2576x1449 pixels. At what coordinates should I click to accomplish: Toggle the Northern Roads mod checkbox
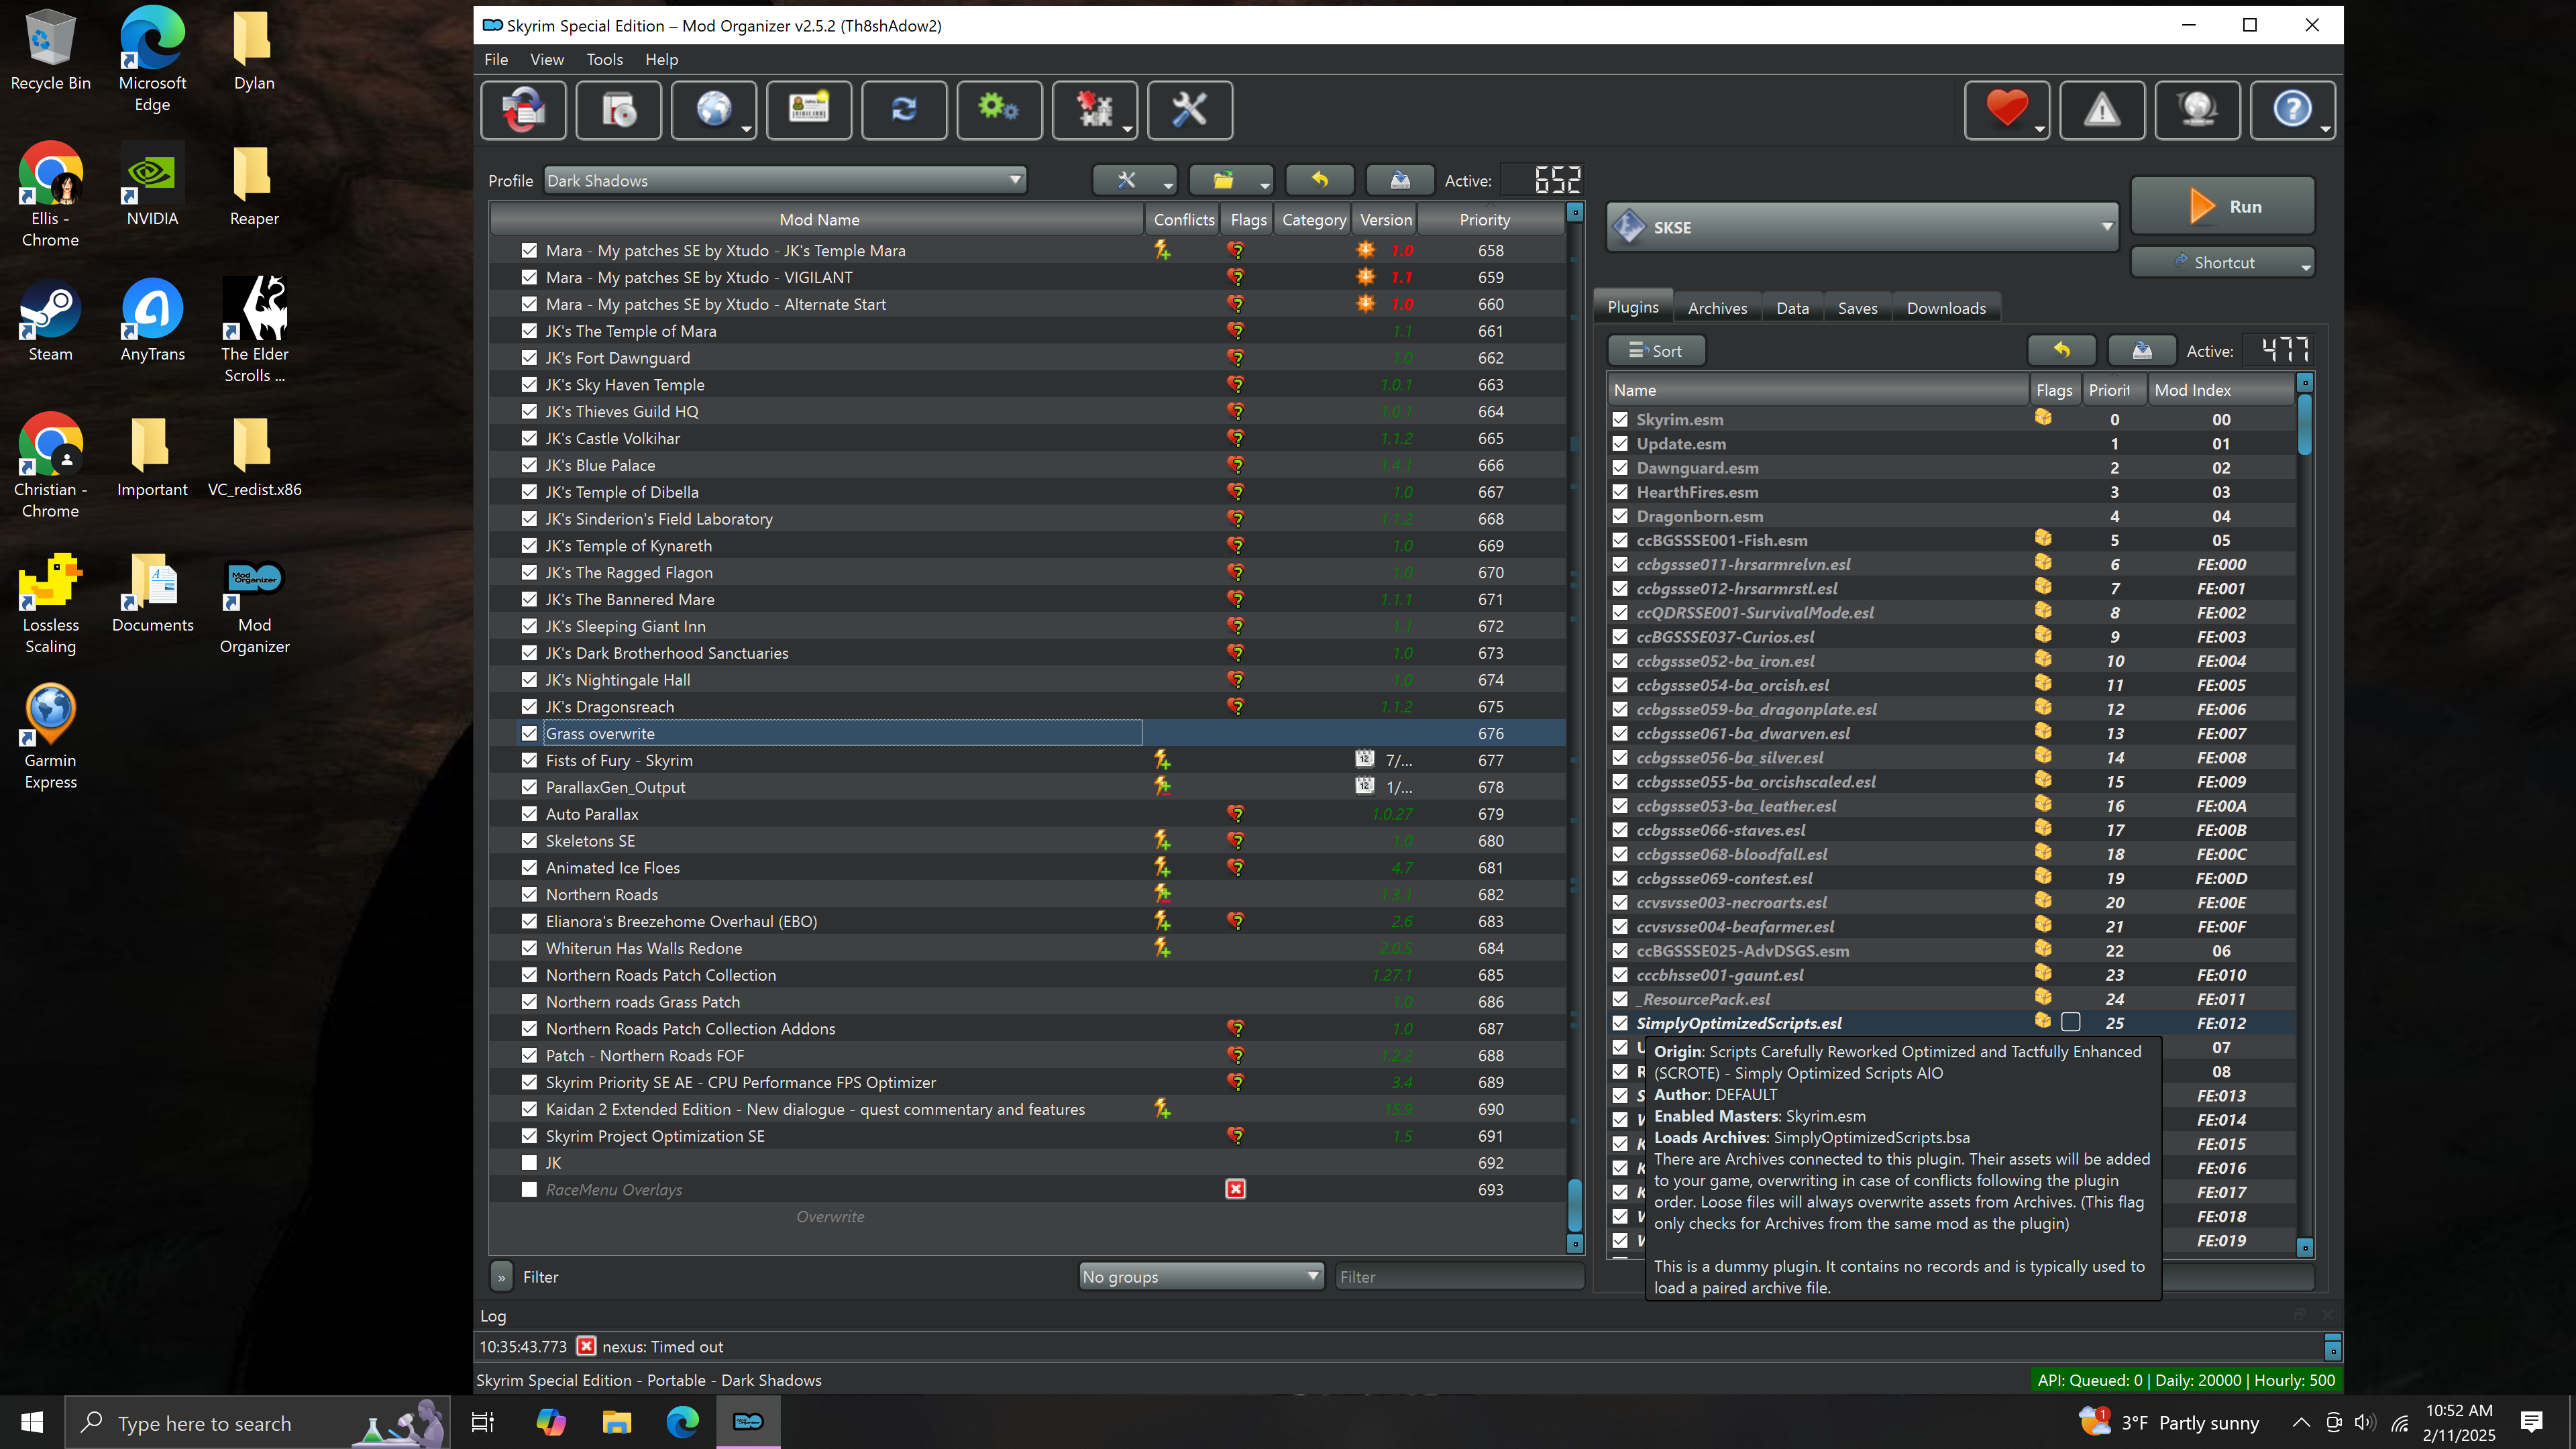[x=529, y=894]
